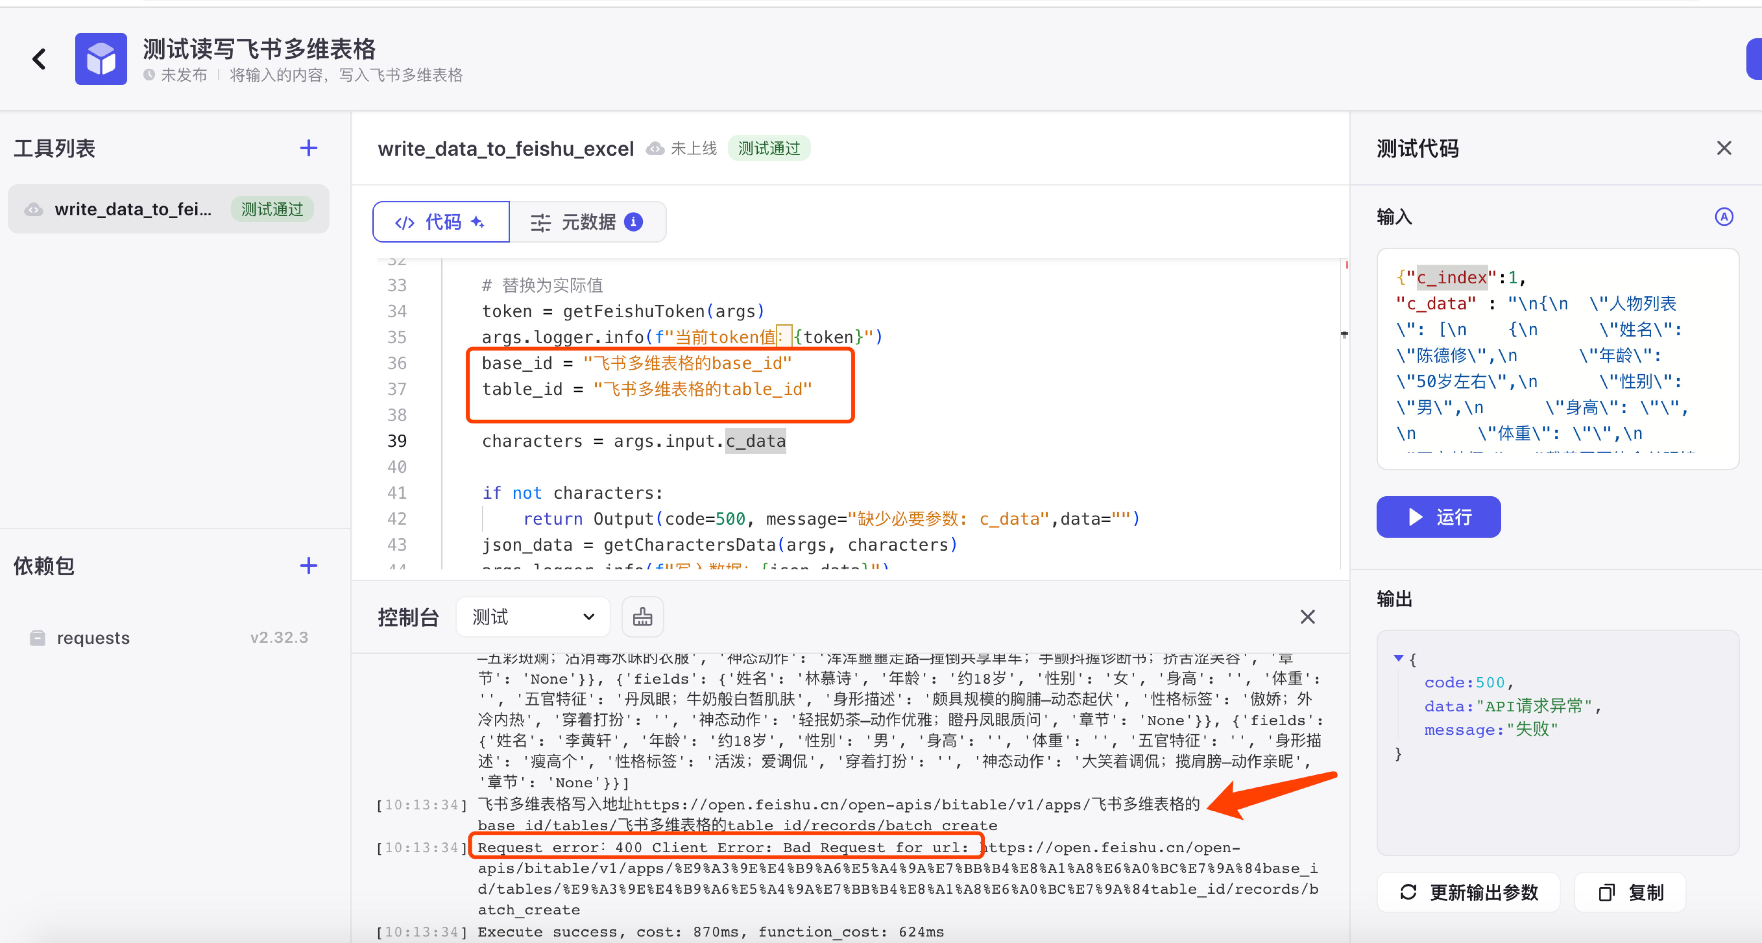
Task: Click the clear console broom icon
Action: pyautogui.click(x=642, y=617)
